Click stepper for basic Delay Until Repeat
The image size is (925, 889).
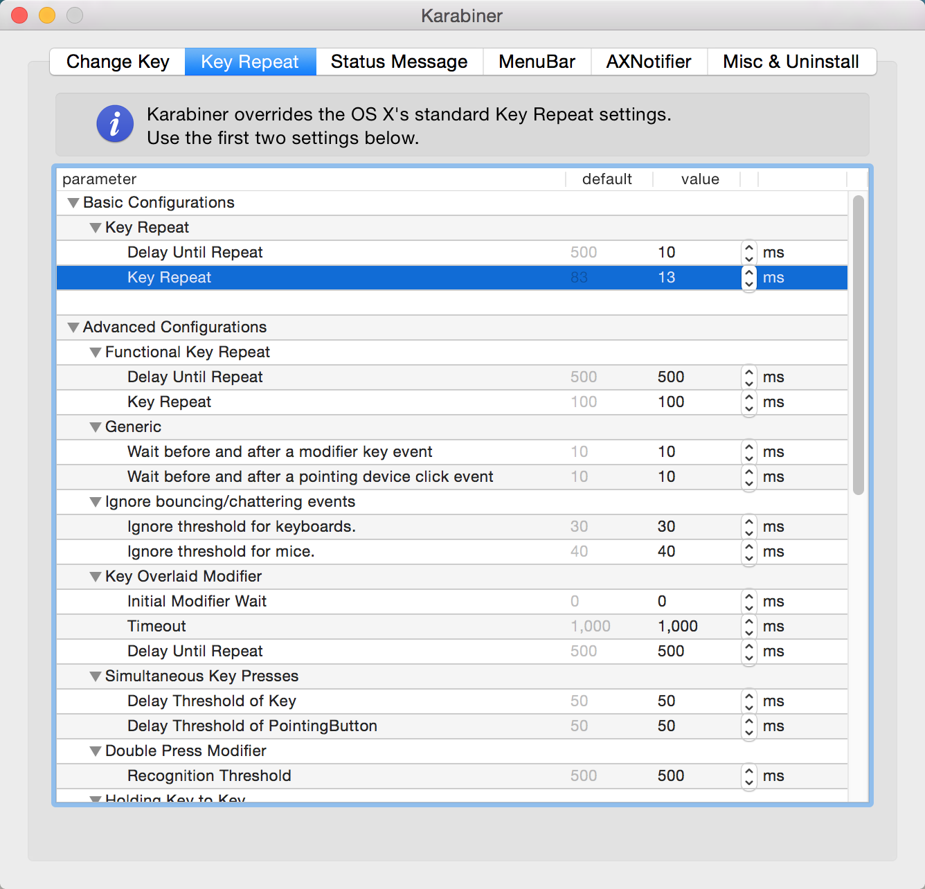coord(748,253)
